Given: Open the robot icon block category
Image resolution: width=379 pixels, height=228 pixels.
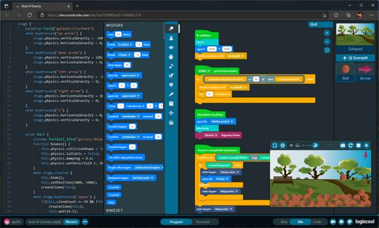Looking at the screenshot, I should [171, 123].
